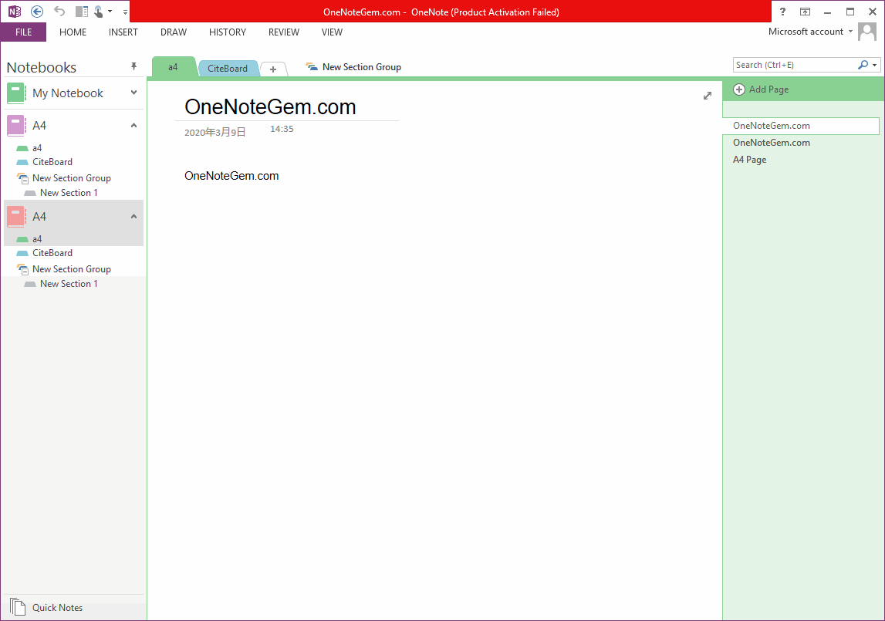Open the DRAW ribbon tab

[x=174, y=32]
